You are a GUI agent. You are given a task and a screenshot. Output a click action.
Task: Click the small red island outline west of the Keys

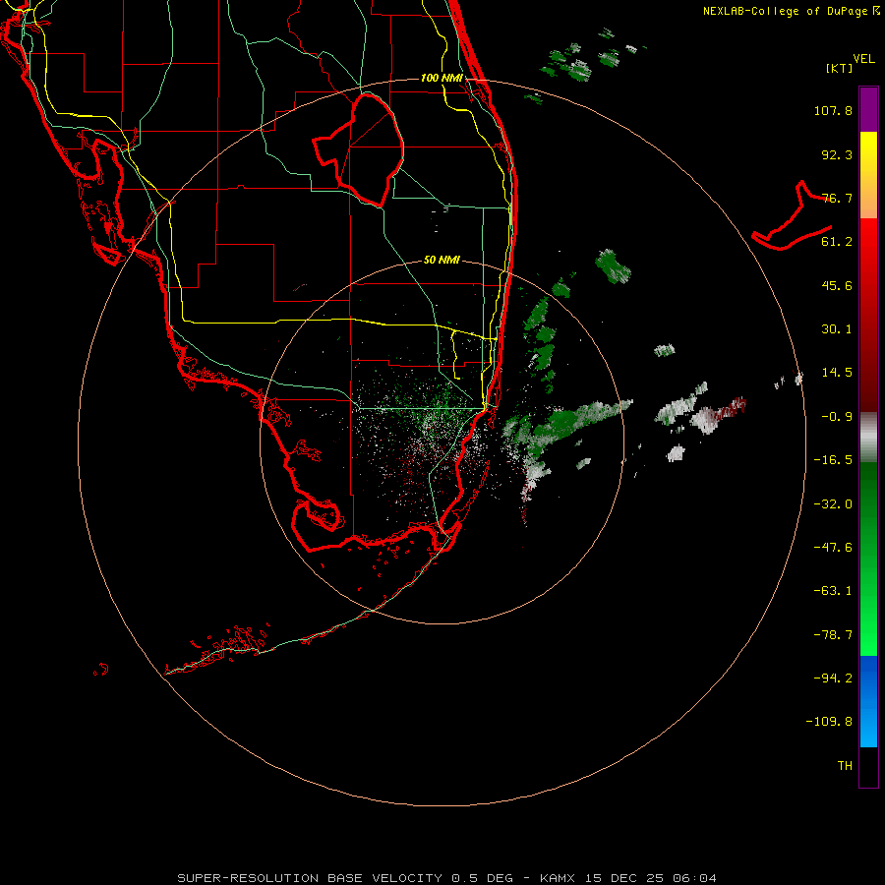[100, 670]
